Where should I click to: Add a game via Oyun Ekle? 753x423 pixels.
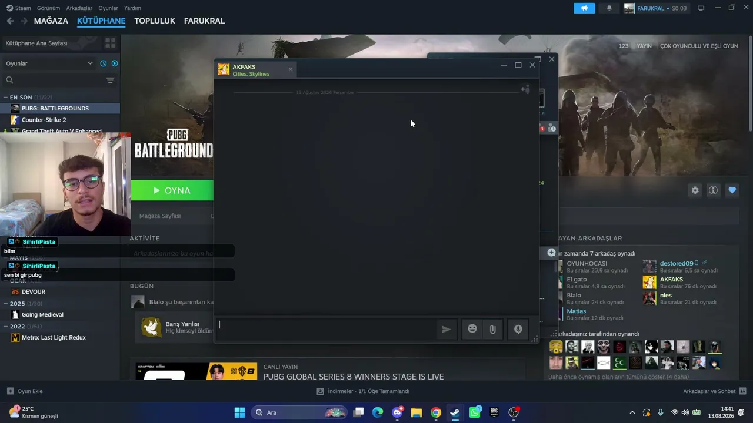(25, 391)
